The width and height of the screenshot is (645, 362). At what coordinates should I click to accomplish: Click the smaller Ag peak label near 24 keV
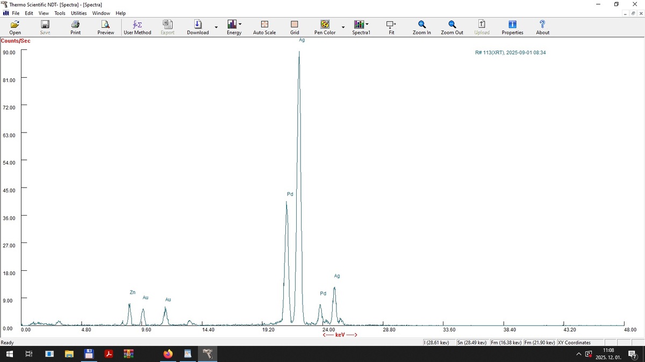[x=337, y=276]
